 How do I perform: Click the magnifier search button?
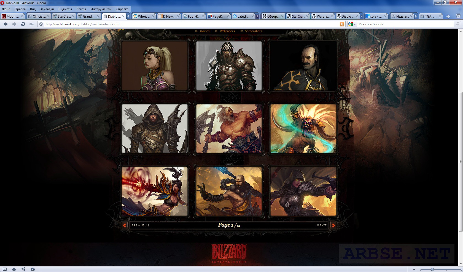click(x=458, y=24)
